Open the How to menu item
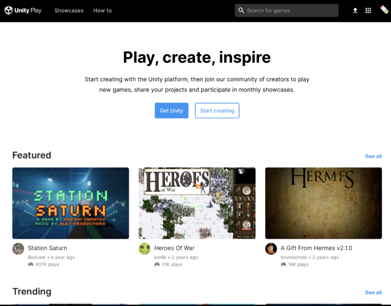The height and width of the screenshot is (306, 391). (x=102, y=10)
